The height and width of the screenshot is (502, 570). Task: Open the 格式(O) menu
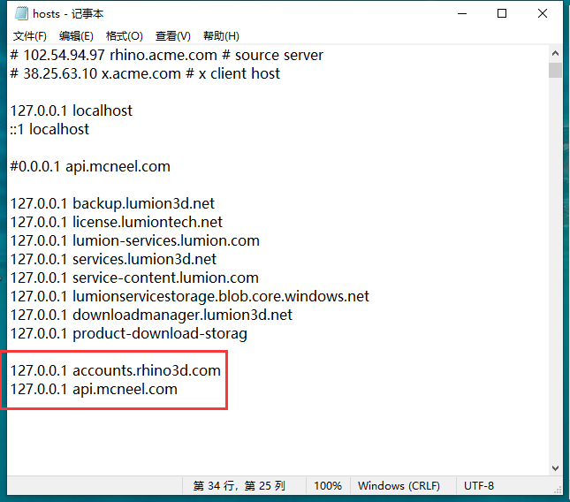click(125, 36)
